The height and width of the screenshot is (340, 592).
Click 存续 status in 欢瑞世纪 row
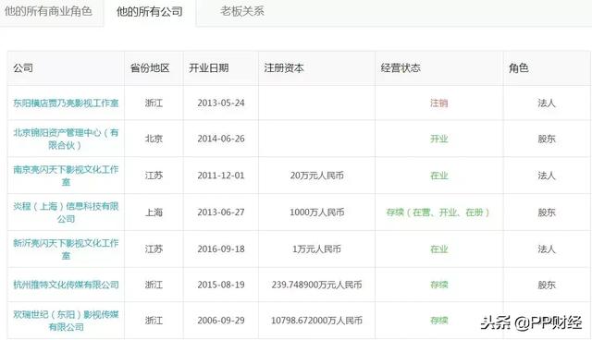(439, 321)
